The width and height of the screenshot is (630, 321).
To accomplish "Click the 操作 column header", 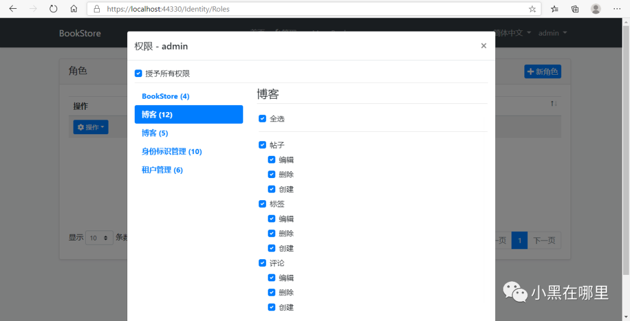I will (x=80, y=106).
